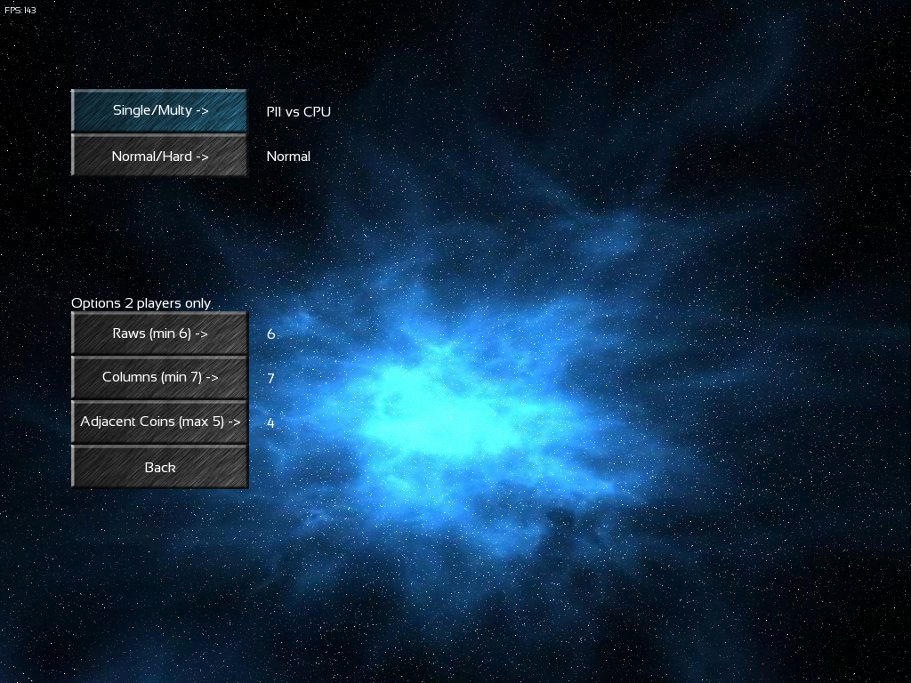Go back using the Back button

159,467
